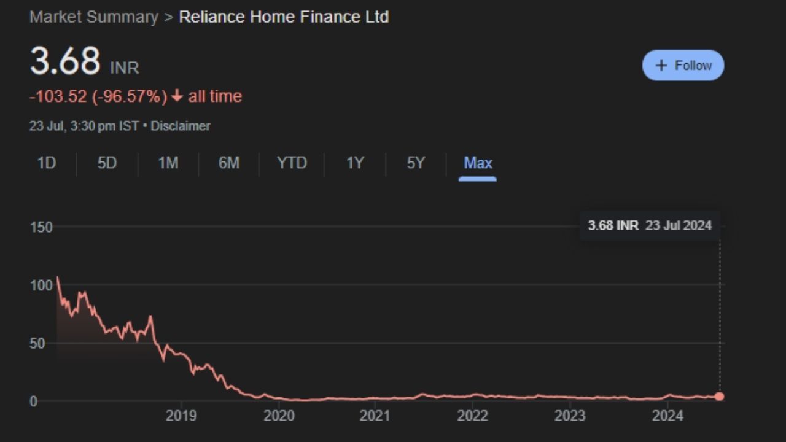786x442 pixels.
Task: Click the plus icon in the Follow button
Action: (x=661, y=65)
